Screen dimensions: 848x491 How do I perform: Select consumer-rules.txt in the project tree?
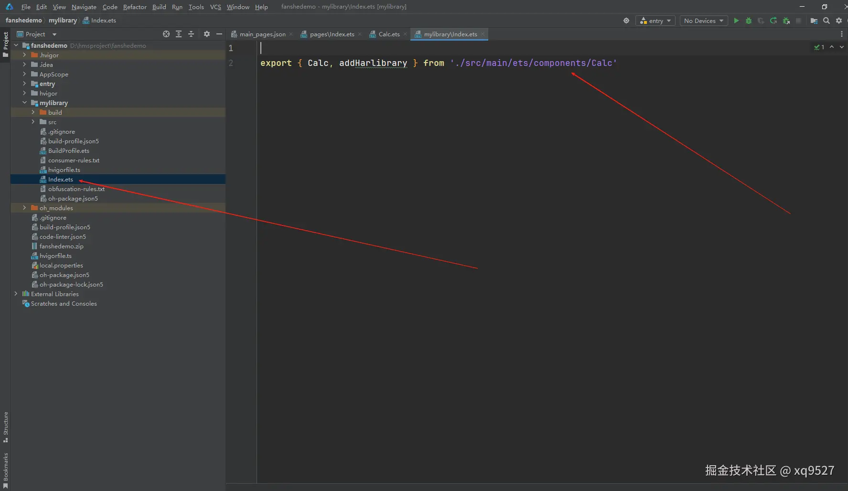(74, 160)
